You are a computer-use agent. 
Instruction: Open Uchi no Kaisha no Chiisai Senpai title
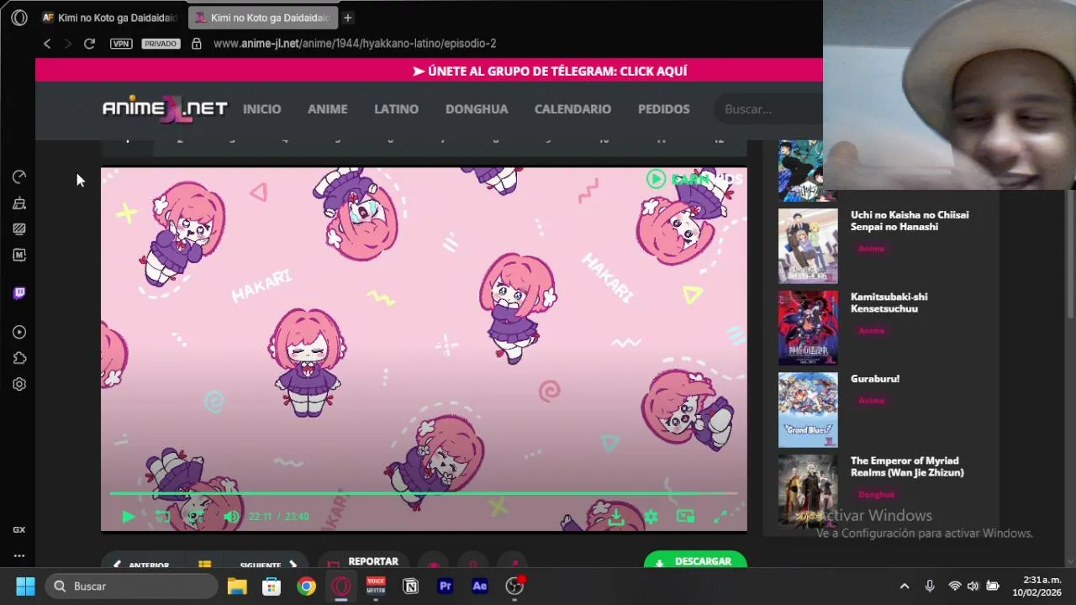click(910, 221)
